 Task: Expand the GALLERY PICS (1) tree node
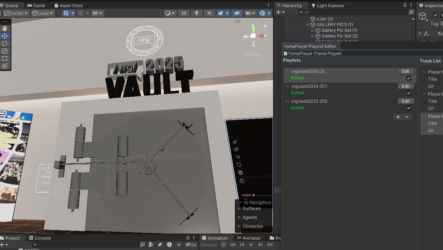click(x=308, y=25)
